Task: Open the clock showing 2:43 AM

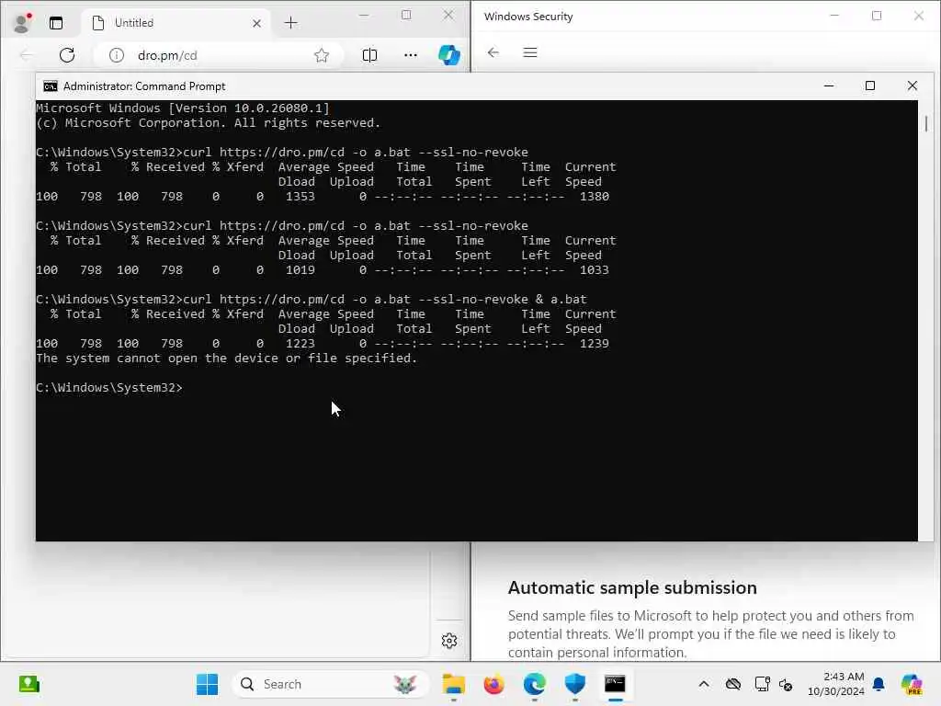Action: [x=836, y=684]
